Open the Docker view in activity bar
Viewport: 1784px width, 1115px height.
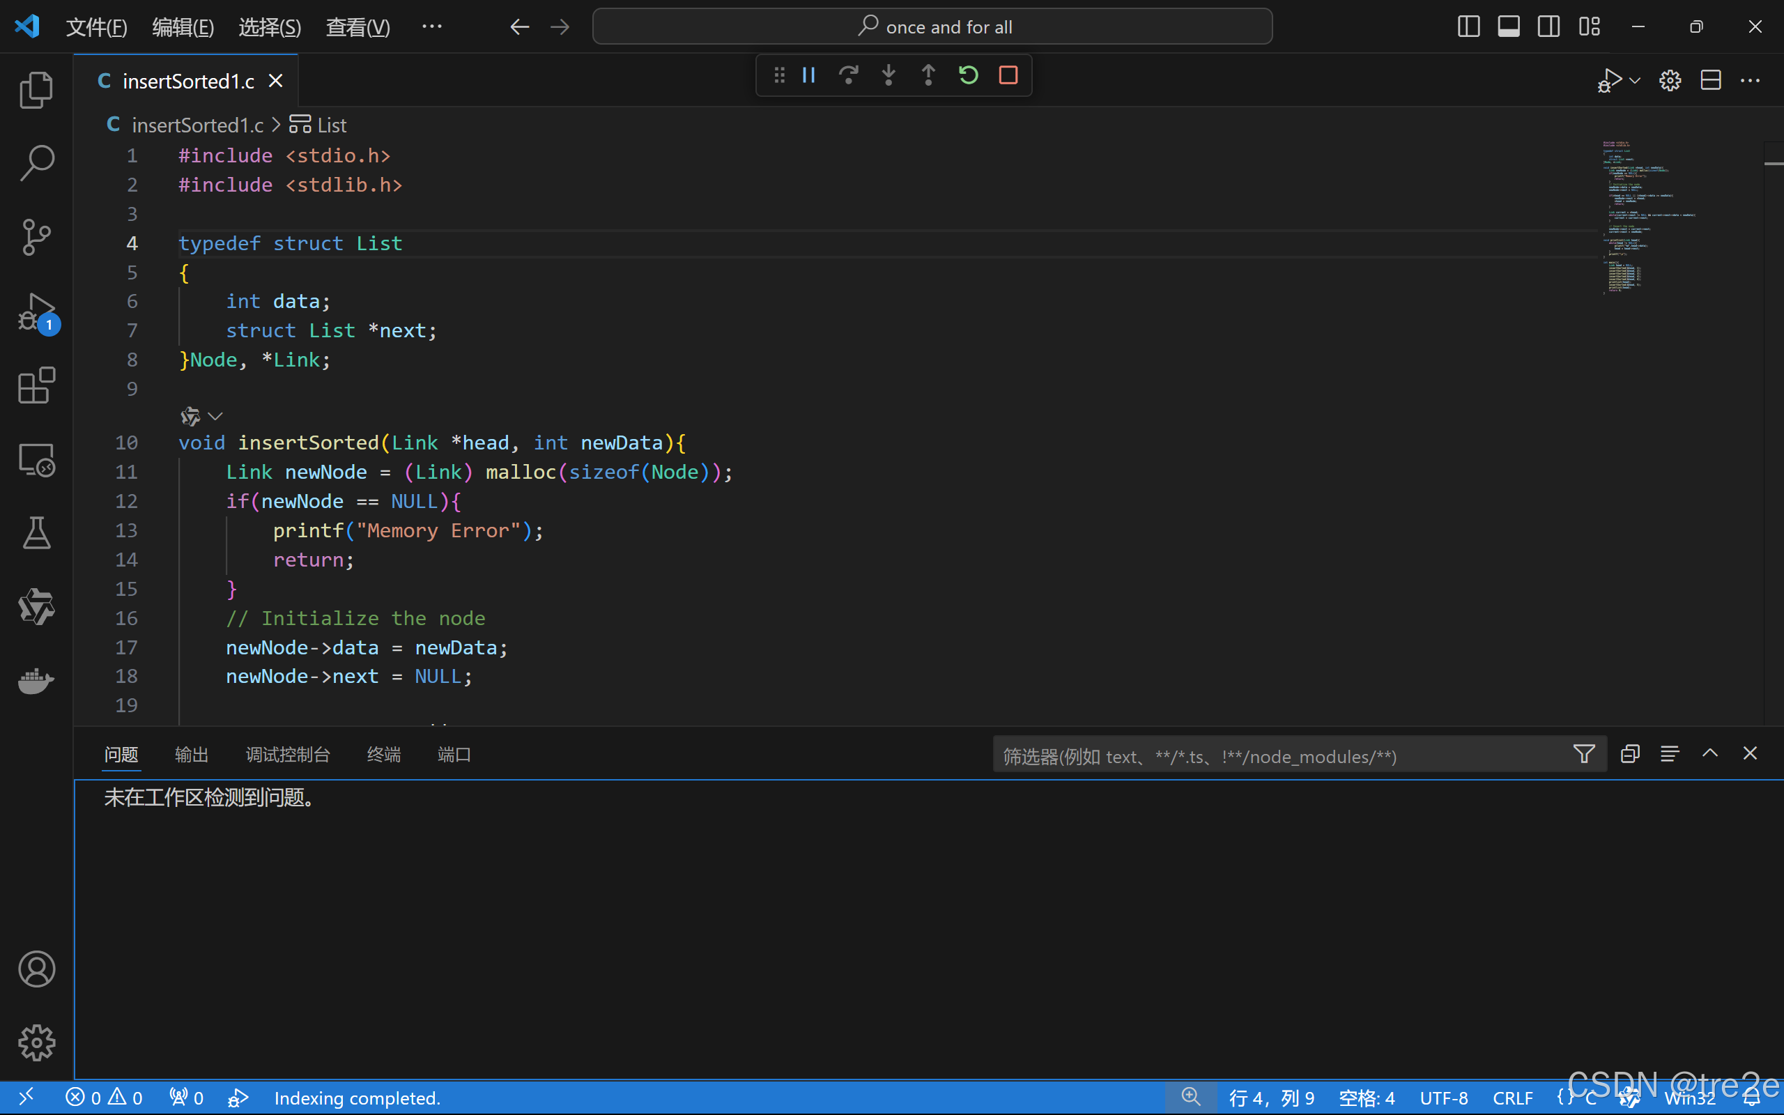pyautogui.click(x=36, y=681)
